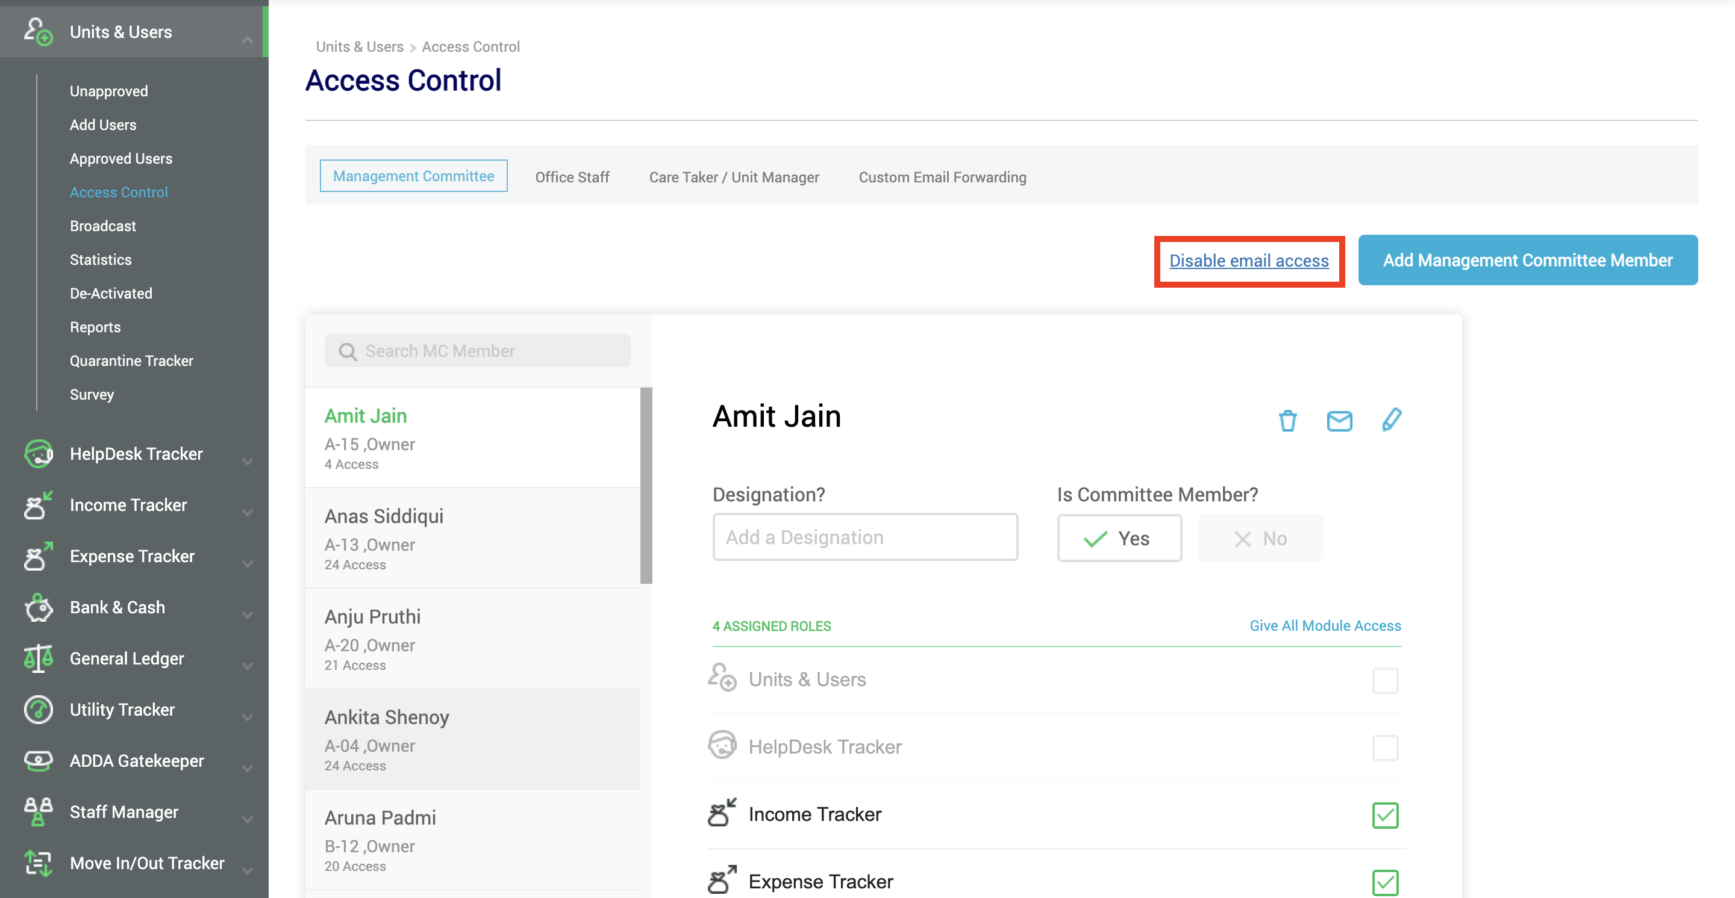Viewport: 1735px width, 898px height.
Task: Click the Add a Designation field
Action: (x=865, y=537)
